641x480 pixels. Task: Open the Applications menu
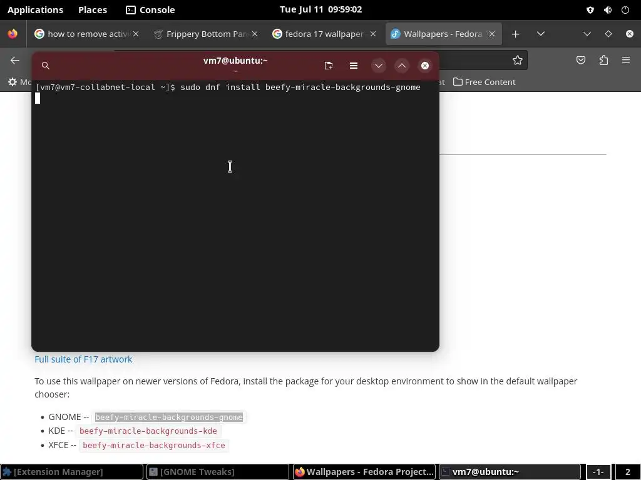coord(35,10)
